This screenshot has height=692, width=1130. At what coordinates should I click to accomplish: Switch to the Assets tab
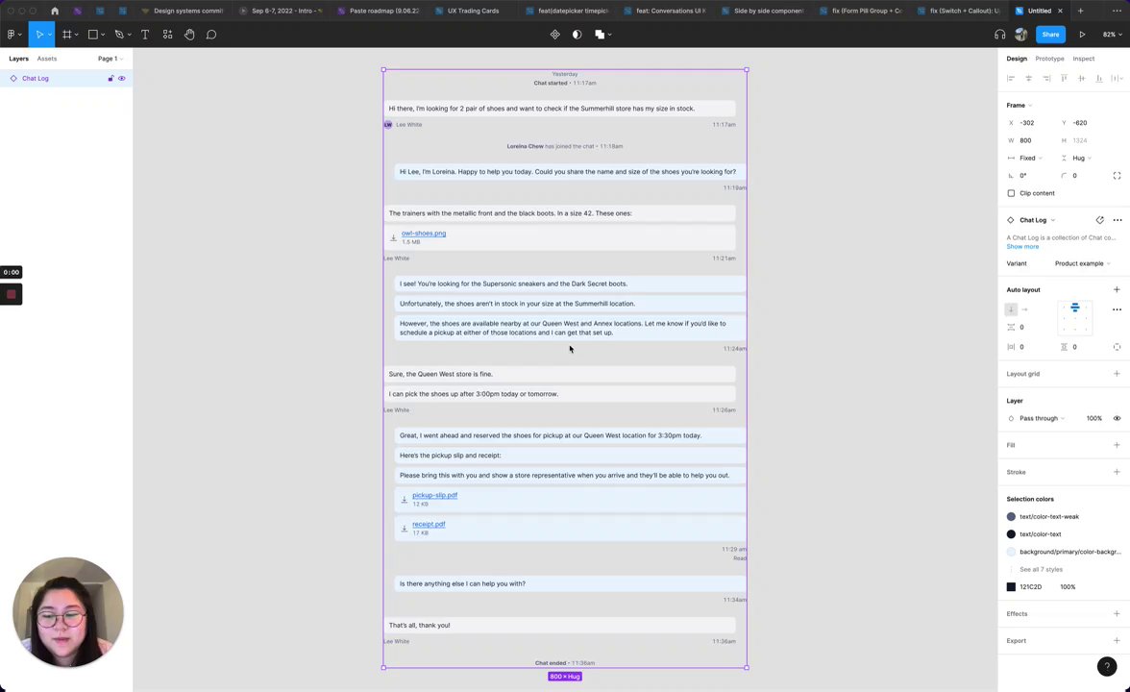point(47,59)
